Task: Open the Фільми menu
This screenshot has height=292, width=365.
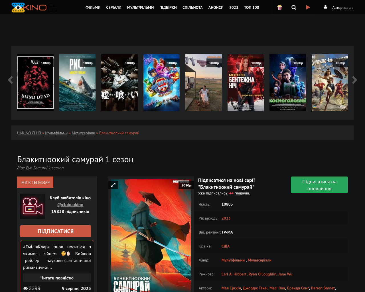Action: click(93, 7)
